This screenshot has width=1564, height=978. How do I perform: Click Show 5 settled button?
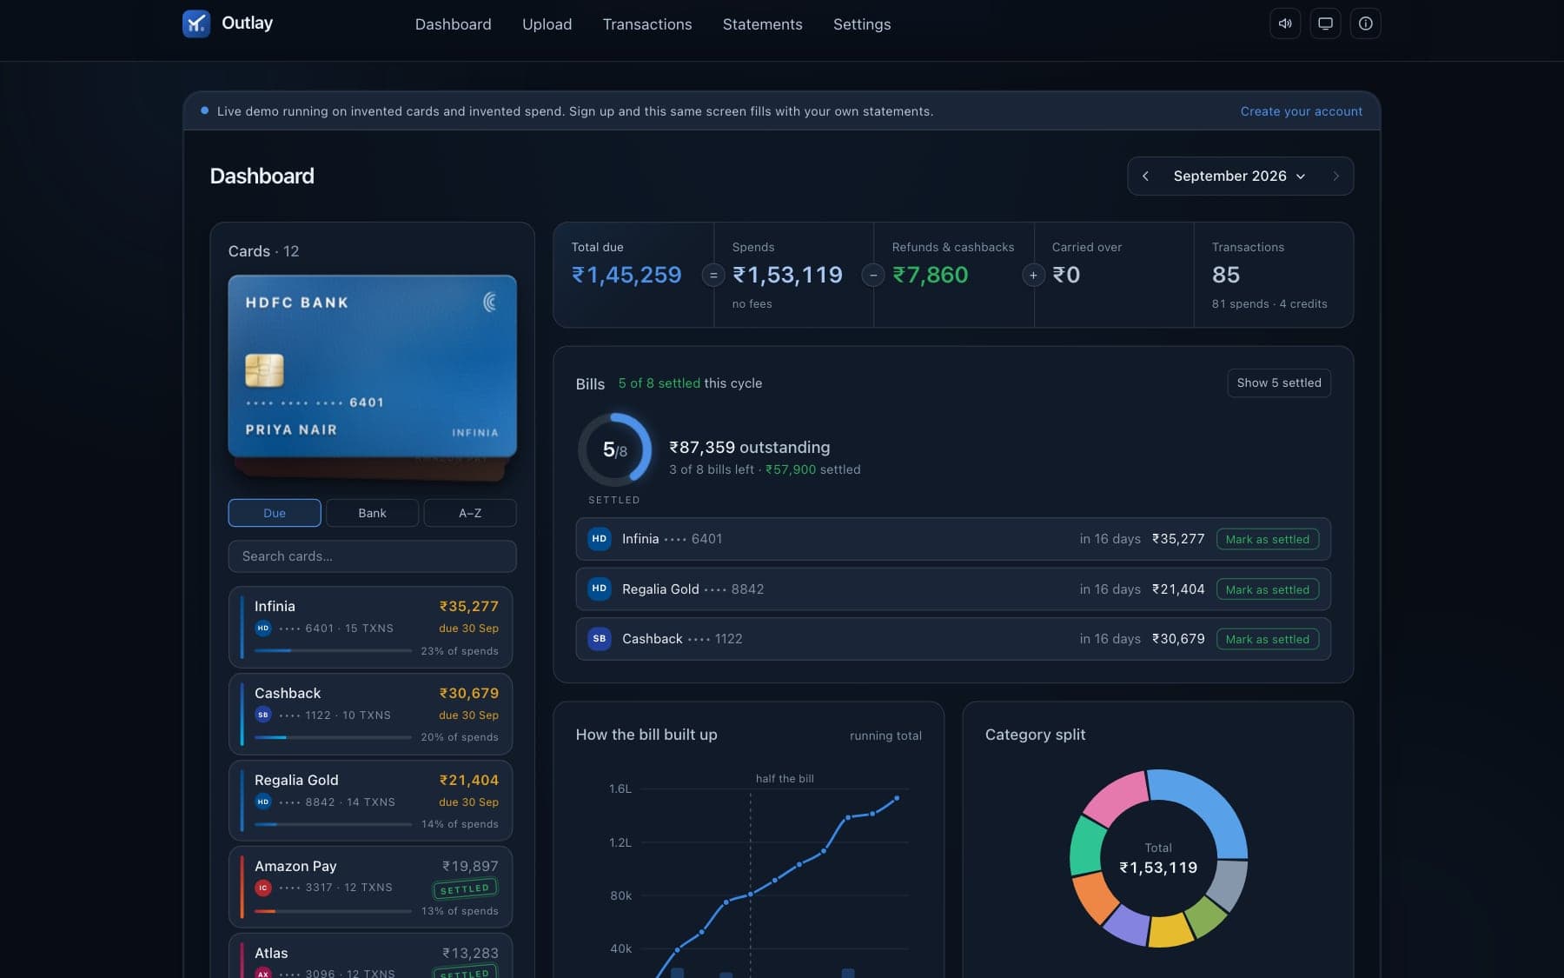coord(1278,383)
